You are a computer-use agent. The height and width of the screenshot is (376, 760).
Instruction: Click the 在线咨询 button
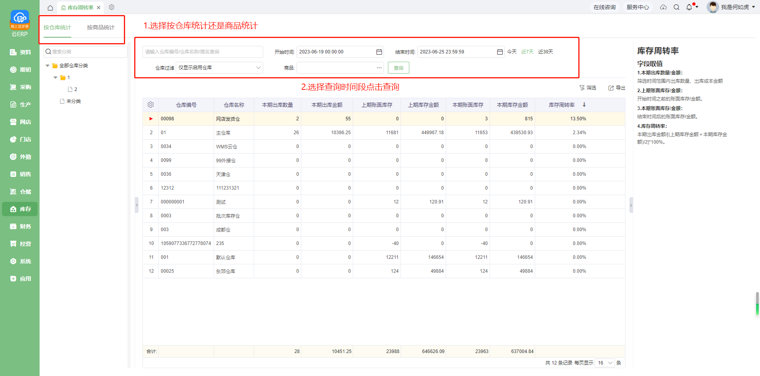[x=604, y=7]
